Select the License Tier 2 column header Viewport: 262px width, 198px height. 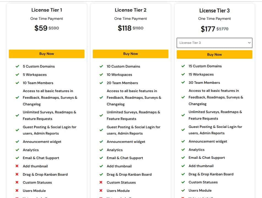tap(130, 10)
